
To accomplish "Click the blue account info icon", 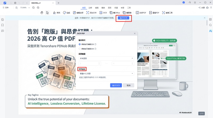I will (x=183, y=2).
